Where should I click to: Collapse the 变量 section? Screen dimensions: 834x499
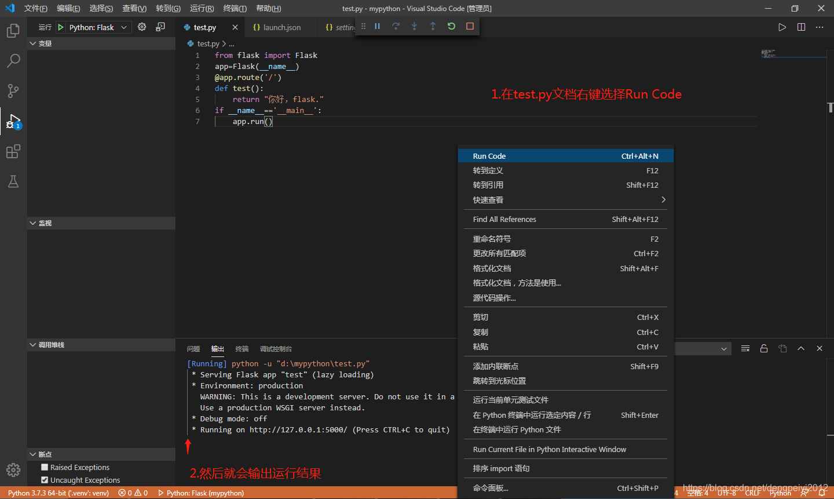tap(101, 43)
